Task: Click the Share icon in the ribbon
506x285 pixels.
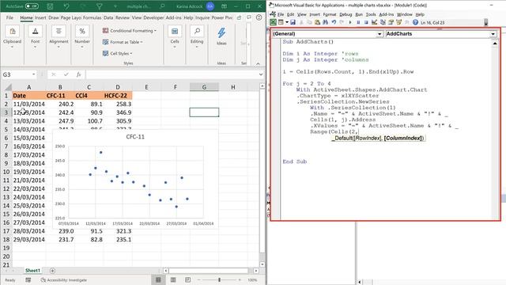Action: click(239, 17)
